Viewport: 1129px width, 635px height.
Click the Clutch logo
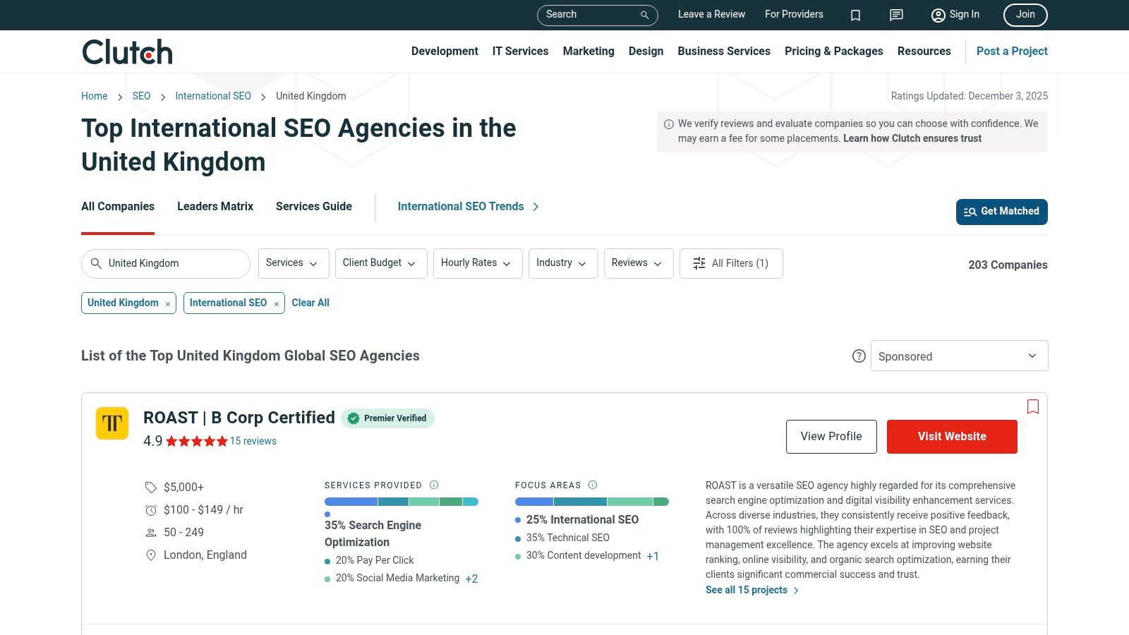127,52
